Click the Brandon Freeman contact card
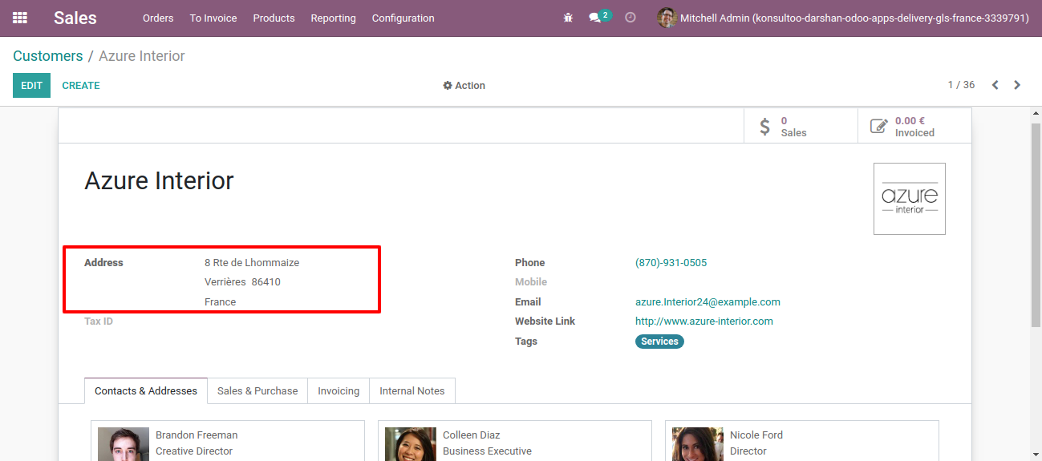This screenshot has height=461, width=1042. pyautogui.click(x=227, y=441)
